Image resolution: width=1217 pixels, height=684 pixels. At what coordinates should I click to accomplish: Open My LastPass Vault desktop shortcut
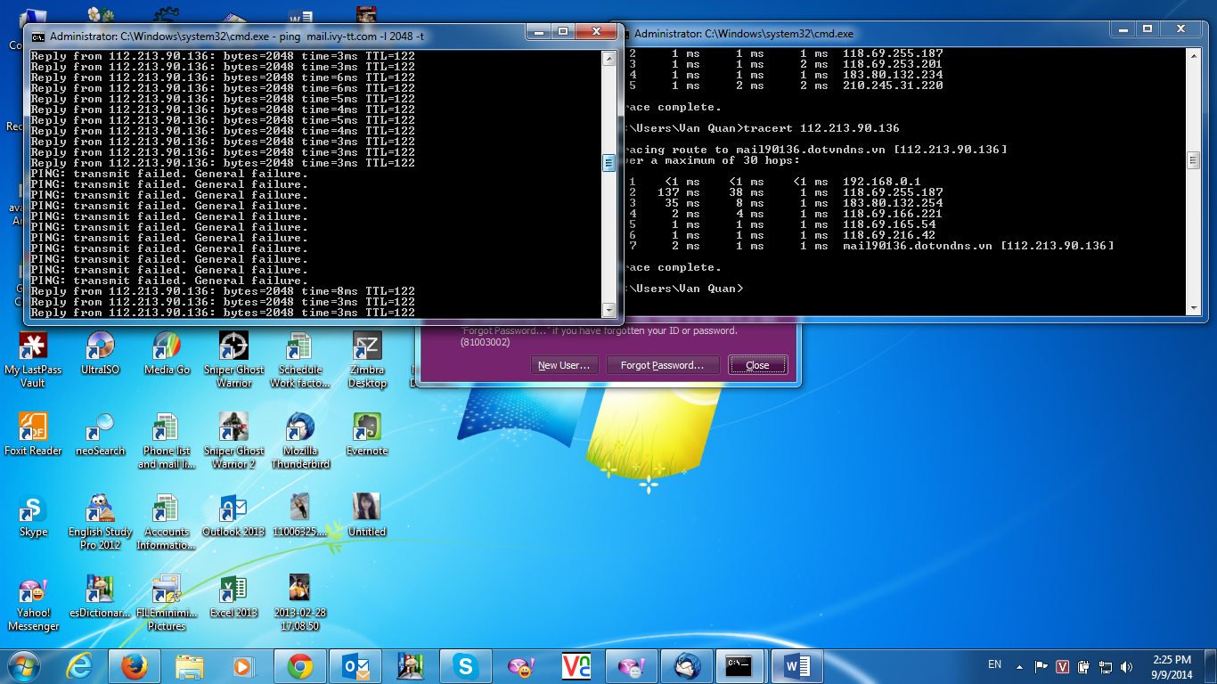tap(33, 360)
